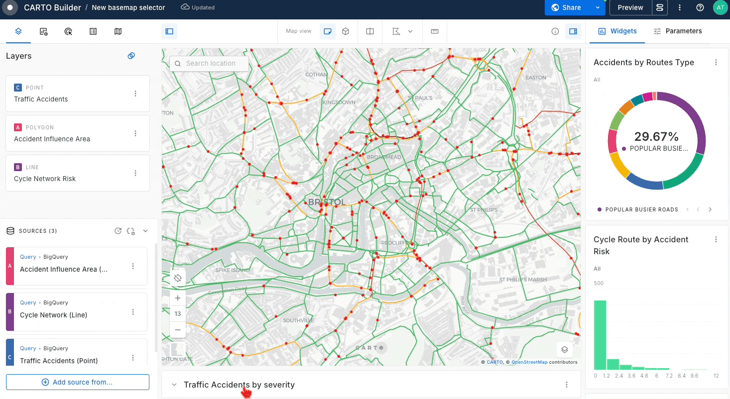This screenshot has width=730, height=399.
Task: Click Add source from button
Action: point(78,382)
